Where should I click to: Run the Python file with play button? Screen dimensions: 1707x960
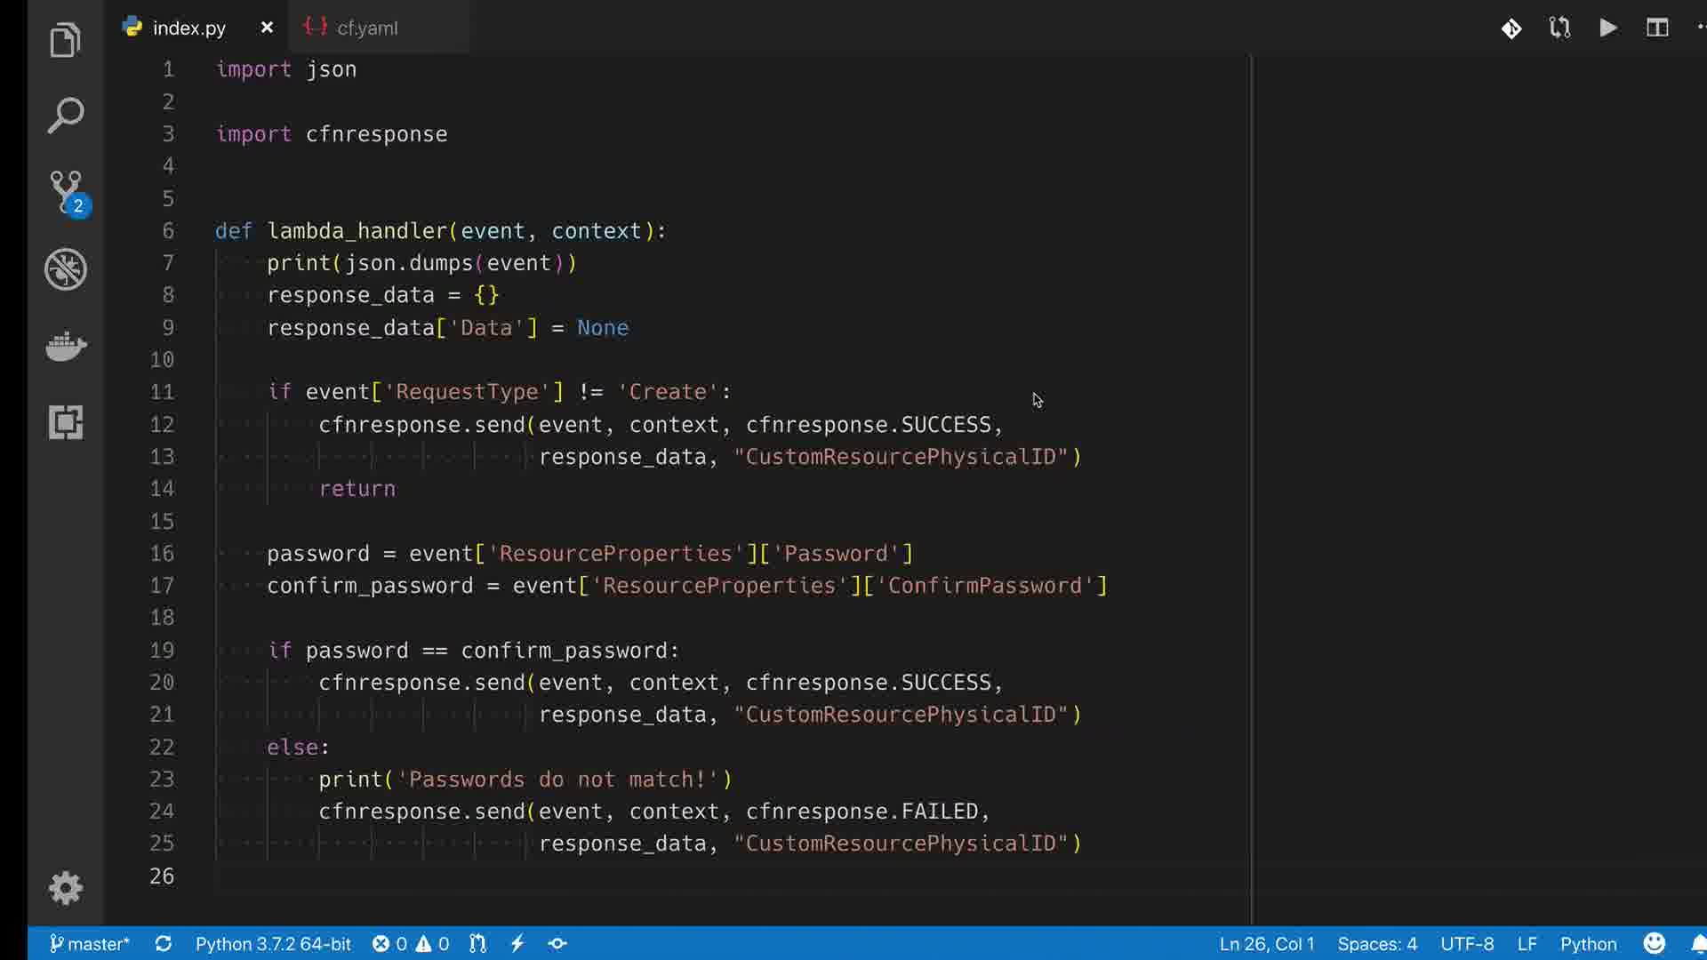[x=1607, y=28]
